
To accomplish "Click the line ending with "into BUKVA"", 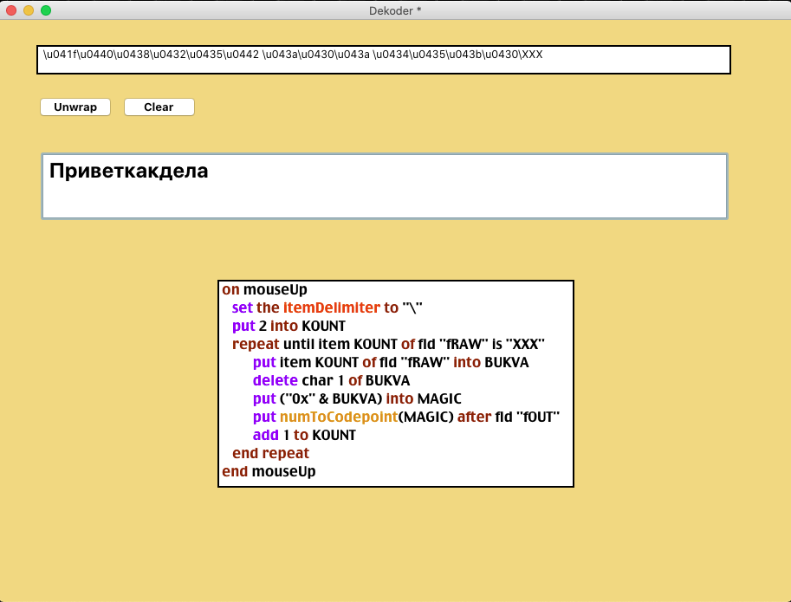I will [x=390, y=362].
